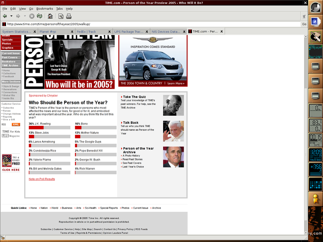Click the LIFE Magazine logo link
Image resolution: width=323 pixels, height=242 pixels.
(x=11, y=136)
